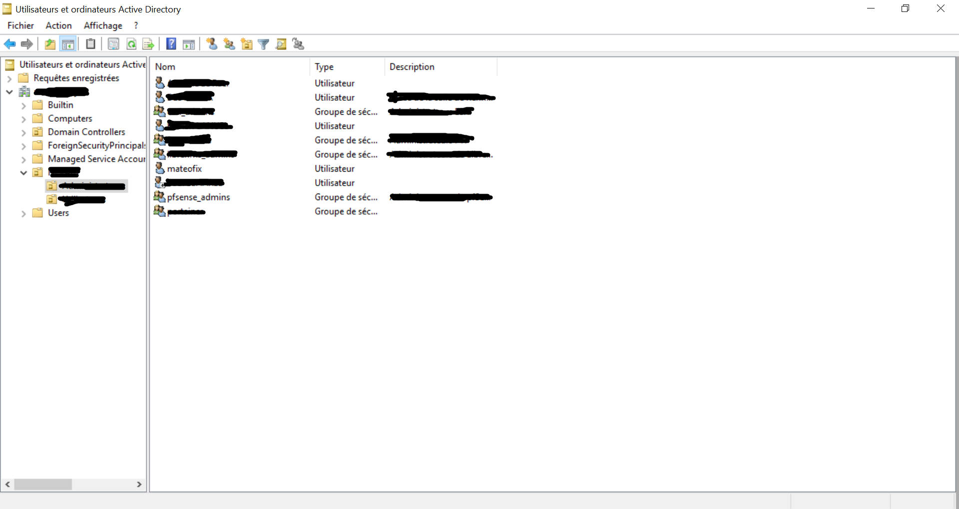Click the horizontal scrollbar right arrow
Viewport: 959px width, 509px height.
[x=140, y=484]
